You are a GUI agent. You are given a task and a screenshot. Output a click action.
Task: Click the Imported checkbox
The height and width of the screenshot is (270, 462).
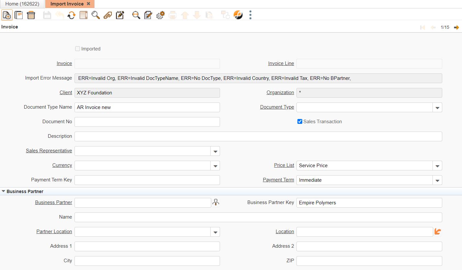tap(77, 49)
